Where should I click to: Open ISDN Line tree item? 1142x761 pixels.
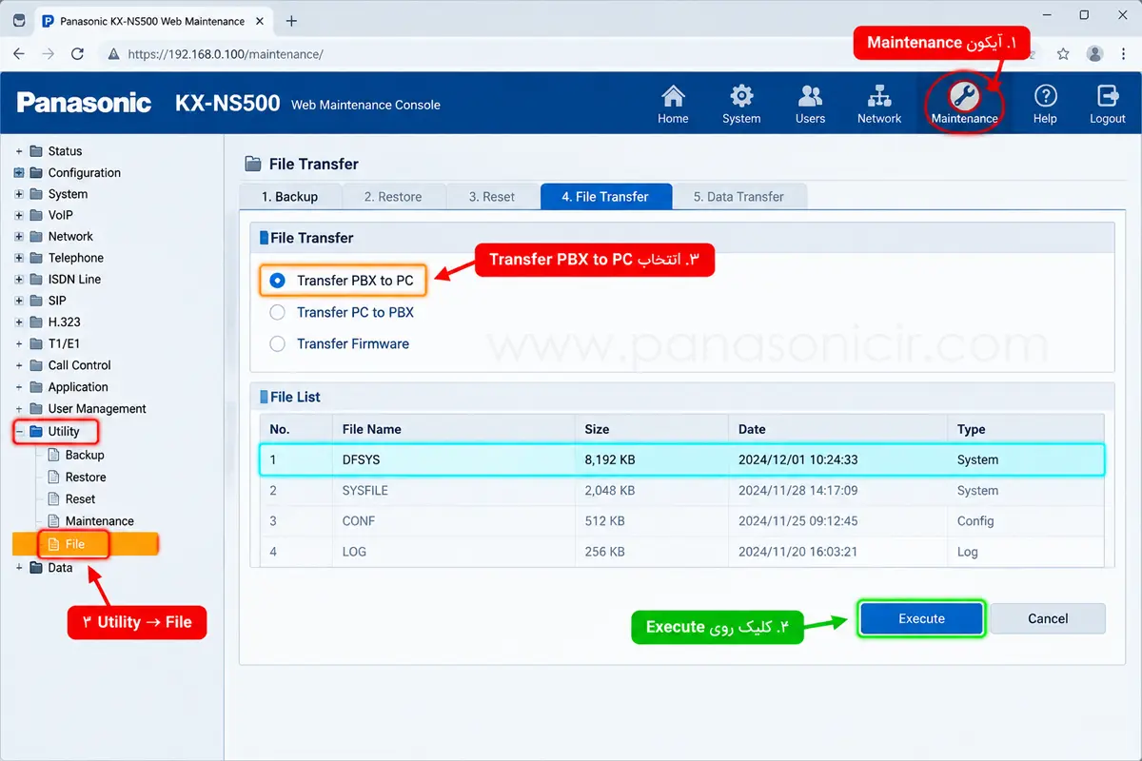(x=74, y=280)
